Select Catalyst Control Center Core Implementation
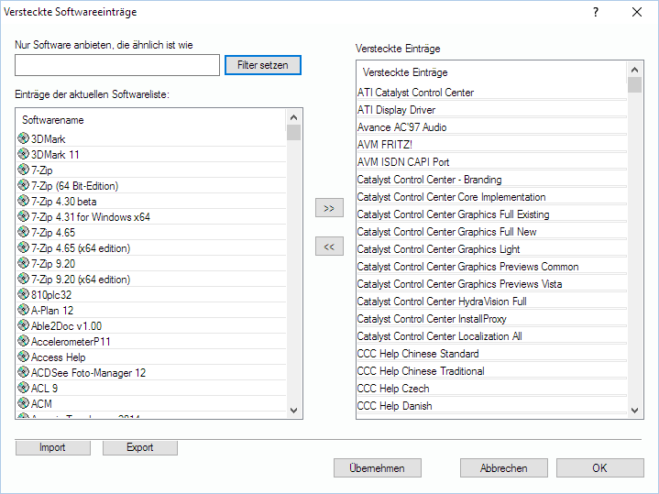Viewport: 659px width, 494px height. coord(491,197)
